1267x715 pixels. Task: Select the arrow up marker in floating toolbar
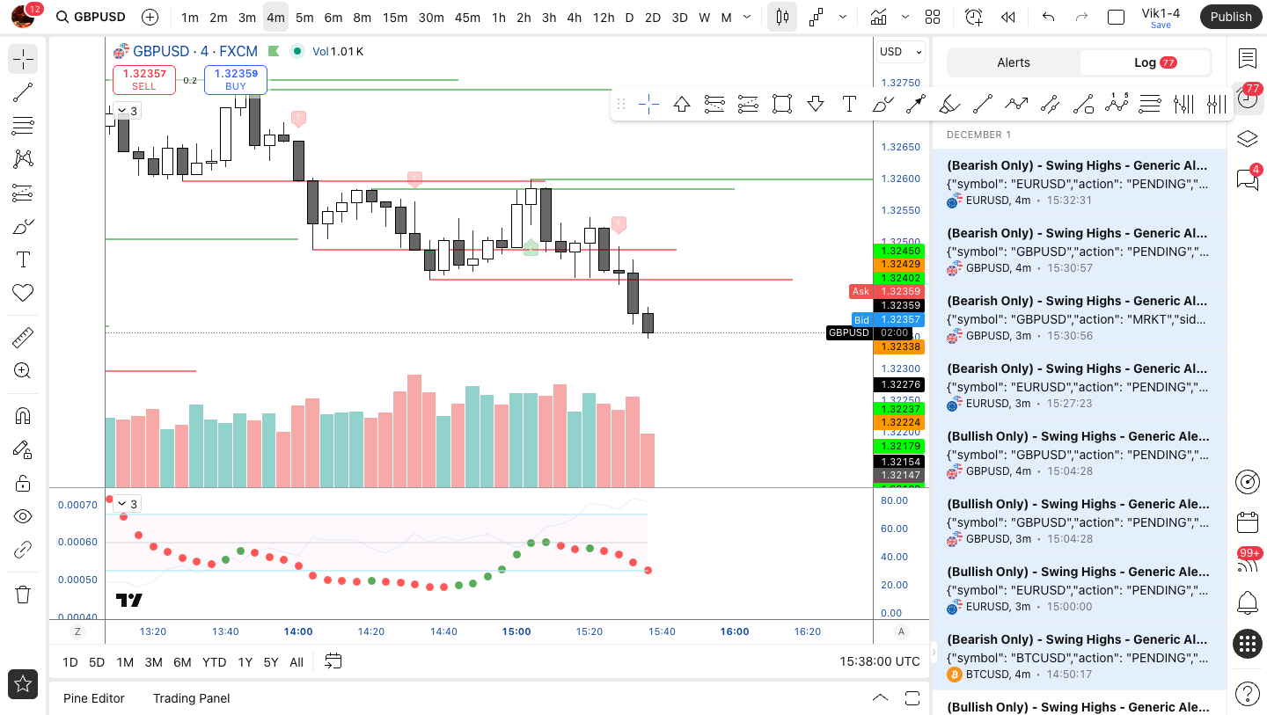click(x=682, y=105)
